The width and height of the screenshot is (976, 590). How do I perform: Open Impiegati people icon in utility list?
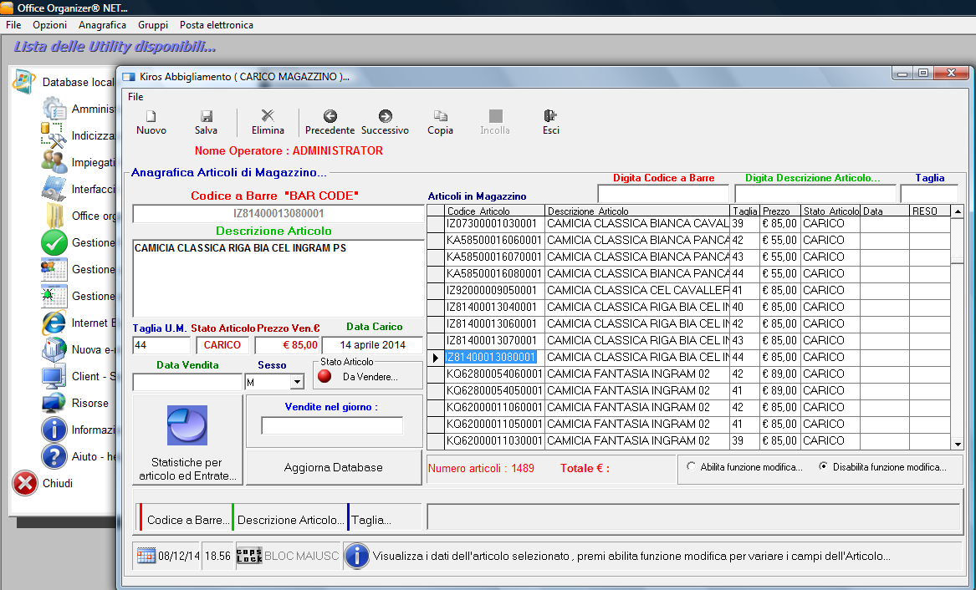54,161
